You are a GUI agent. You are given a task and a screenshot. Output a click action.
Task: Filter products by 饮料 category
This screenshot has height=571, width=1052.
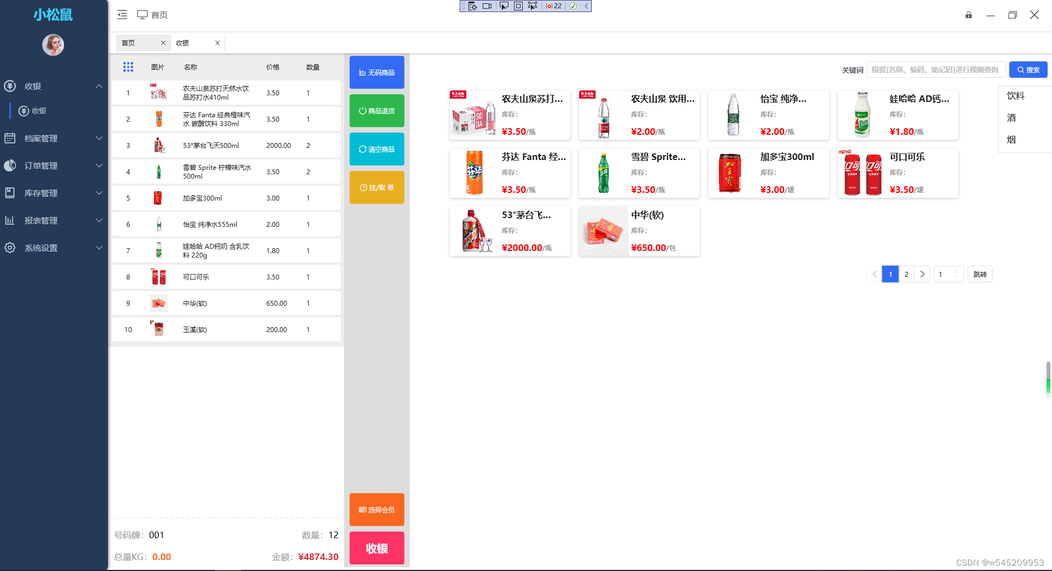pyautogui.click(x=1015, y=96)
